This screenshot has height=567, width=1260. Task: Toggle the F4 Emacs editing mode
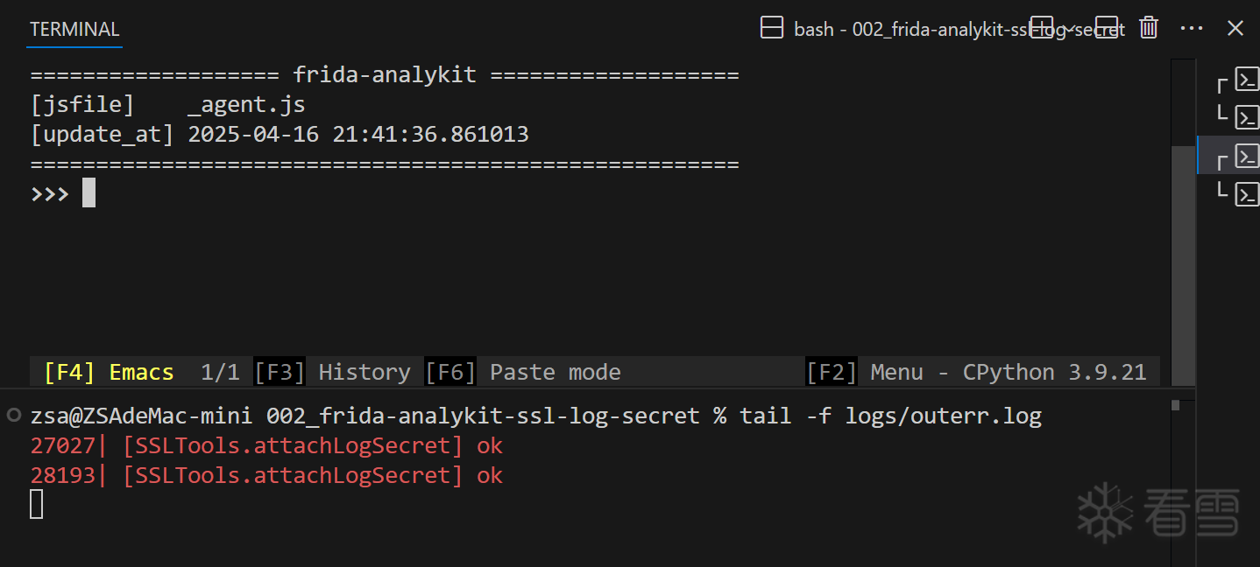point(109,372)
